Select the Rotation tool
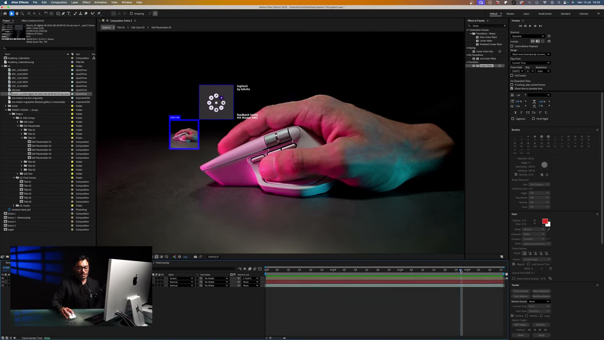Screen dimensions: 604x340 46,14
